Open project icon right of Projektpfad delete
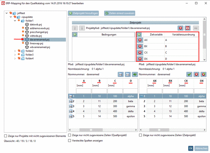 point(188,28)
